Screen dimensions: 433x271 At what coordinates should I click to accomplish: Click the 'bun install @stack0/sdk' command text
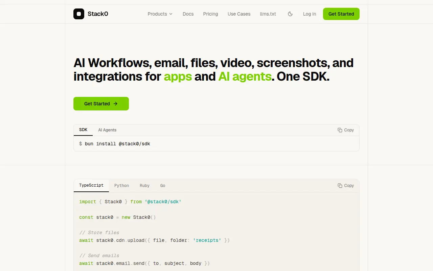tap(117, 144)
